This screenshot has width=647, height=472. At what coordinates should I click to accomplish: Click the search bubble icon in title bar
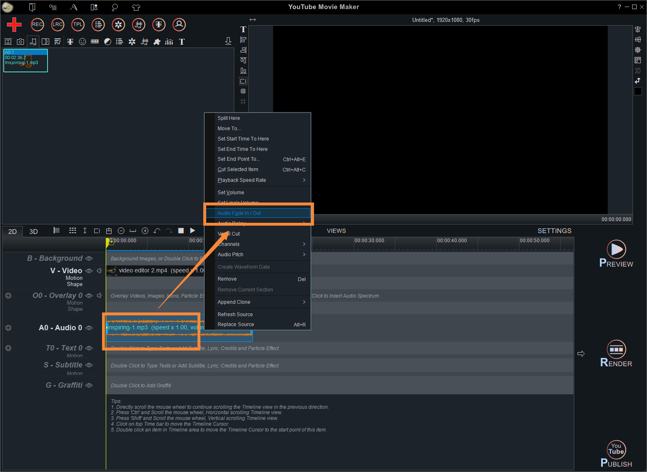tap(115, 7)
